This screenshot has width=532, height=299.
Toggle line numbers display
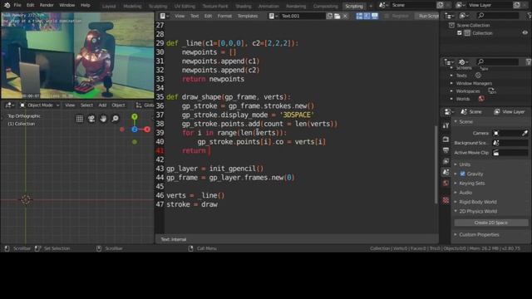point(359,16)
